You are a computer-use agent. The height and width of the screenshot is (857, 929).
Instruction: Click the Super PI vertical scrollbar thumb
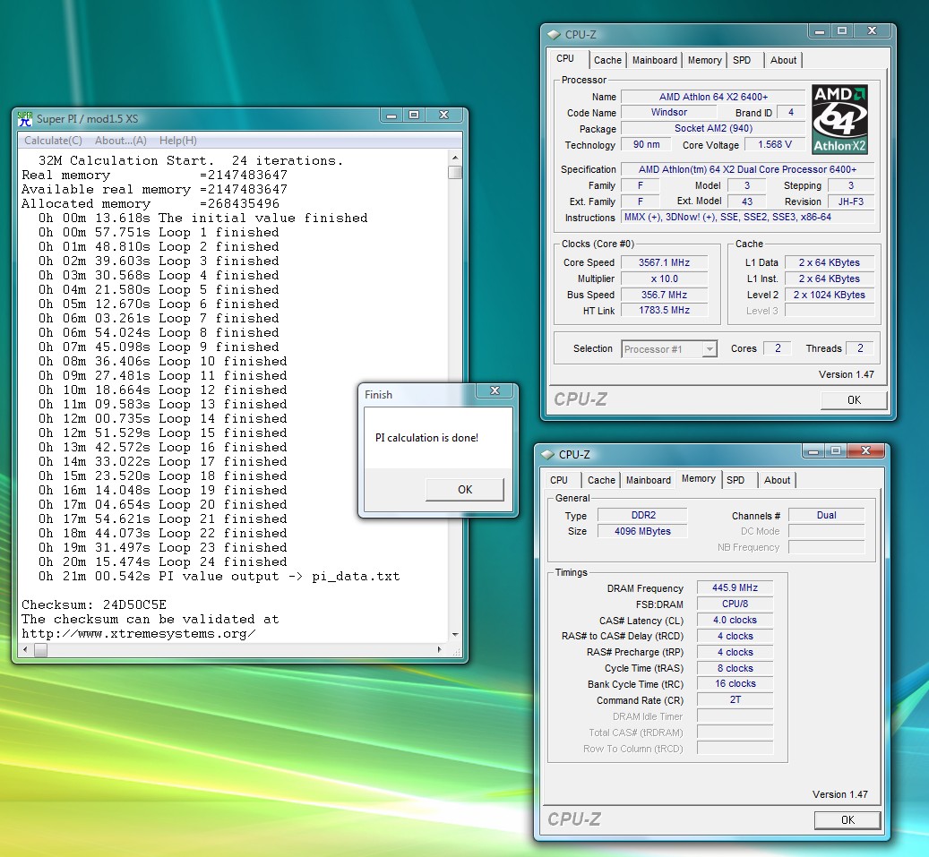point(454,172)
